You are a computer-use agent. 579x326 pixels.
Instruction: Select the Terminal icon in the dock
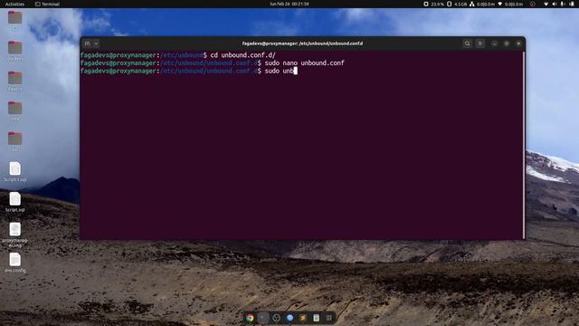pos(263,318)
